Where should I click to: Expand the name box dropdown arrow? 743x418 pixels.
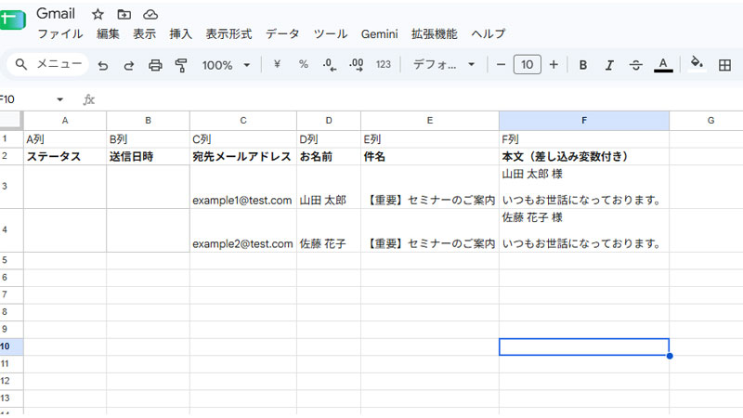(59, 99)
